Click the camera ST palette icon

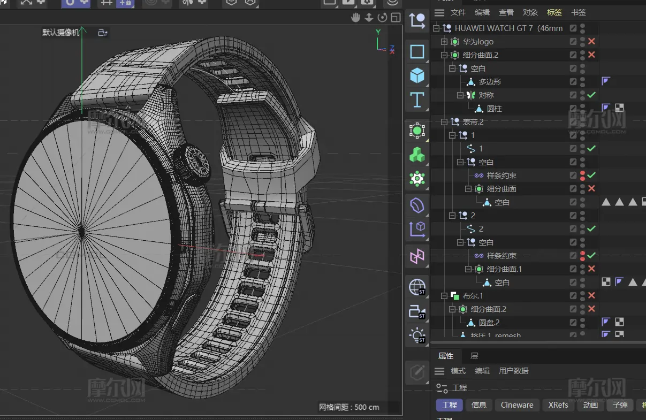click(417, 311)
